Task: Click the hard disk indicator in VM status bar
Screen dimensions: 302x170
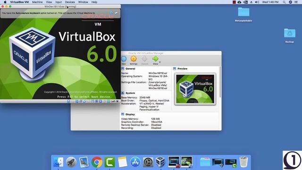Action: pyautogui.click(x=69, y=101)
